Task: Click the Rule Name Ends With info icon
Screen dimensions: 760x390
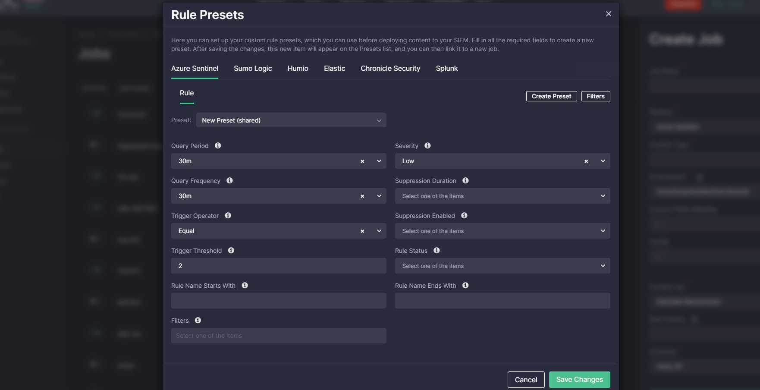Action: click(465, 286)
